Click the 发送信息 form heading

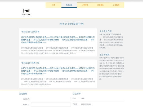[23, 94]
